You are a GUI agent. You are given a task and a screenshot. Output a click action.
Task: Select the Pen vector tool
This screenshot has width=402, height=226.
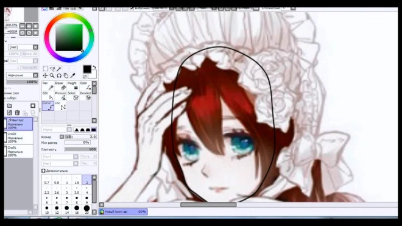(48, 86)
